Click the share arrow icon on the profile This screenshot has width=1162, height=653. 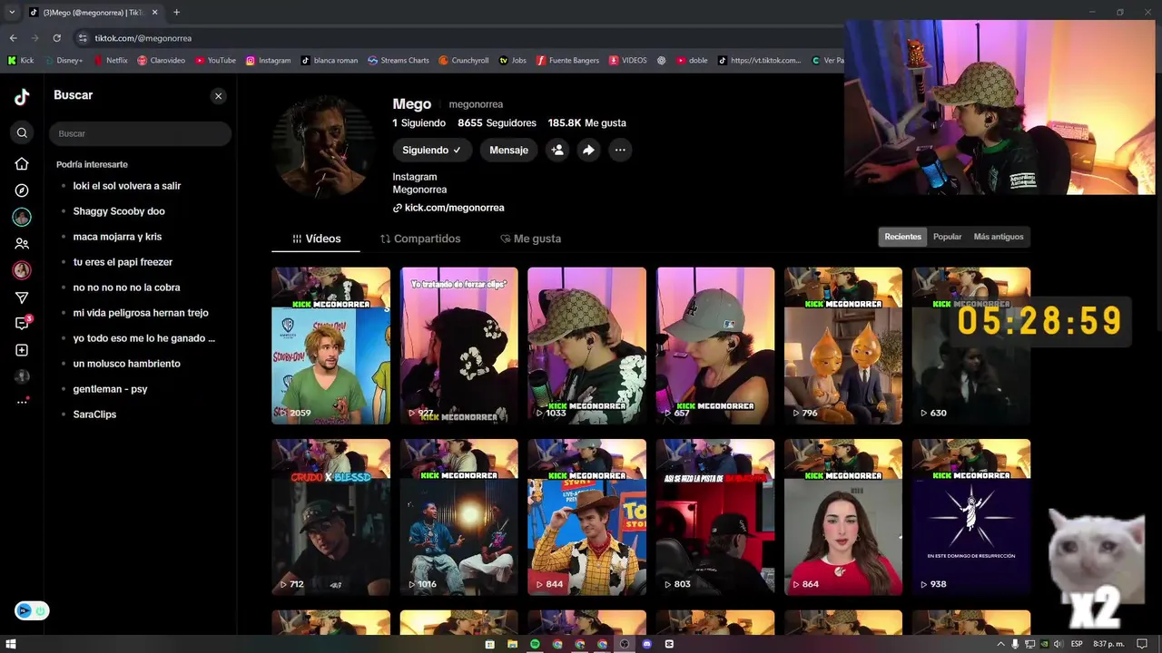[588, 151]
